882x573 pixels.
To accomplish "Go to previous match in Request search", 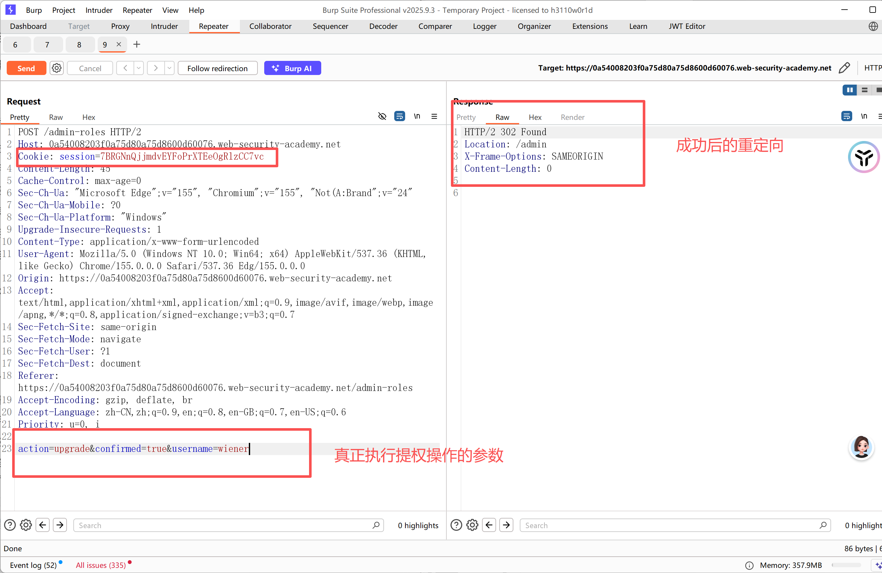I will coord(43,525).
